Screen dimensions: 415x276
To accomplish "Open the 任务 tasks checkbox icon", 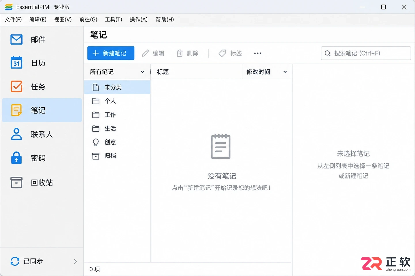I will (16, 86).
